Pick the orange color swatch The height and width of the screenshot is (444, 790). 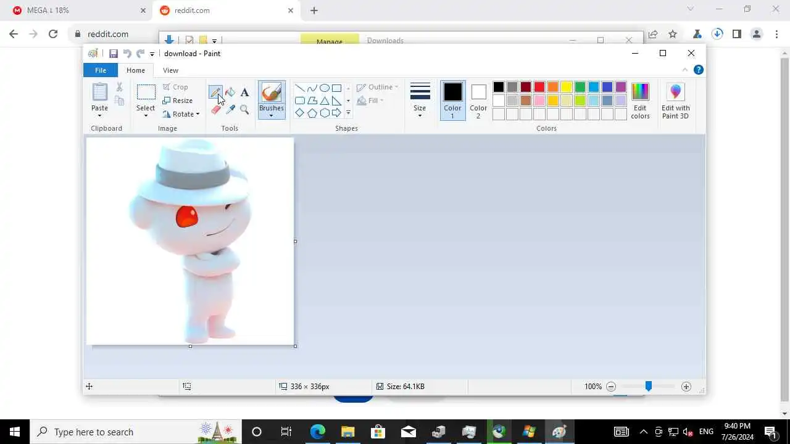(x=553, y=87)
